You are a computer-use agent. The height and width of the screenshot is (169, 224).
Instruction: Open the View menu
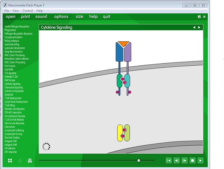tap(16, 11)
